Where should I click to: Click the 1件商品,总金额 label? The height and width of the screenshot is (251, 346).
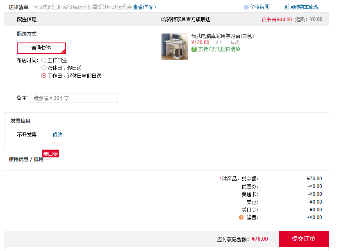tap(239, 179)
